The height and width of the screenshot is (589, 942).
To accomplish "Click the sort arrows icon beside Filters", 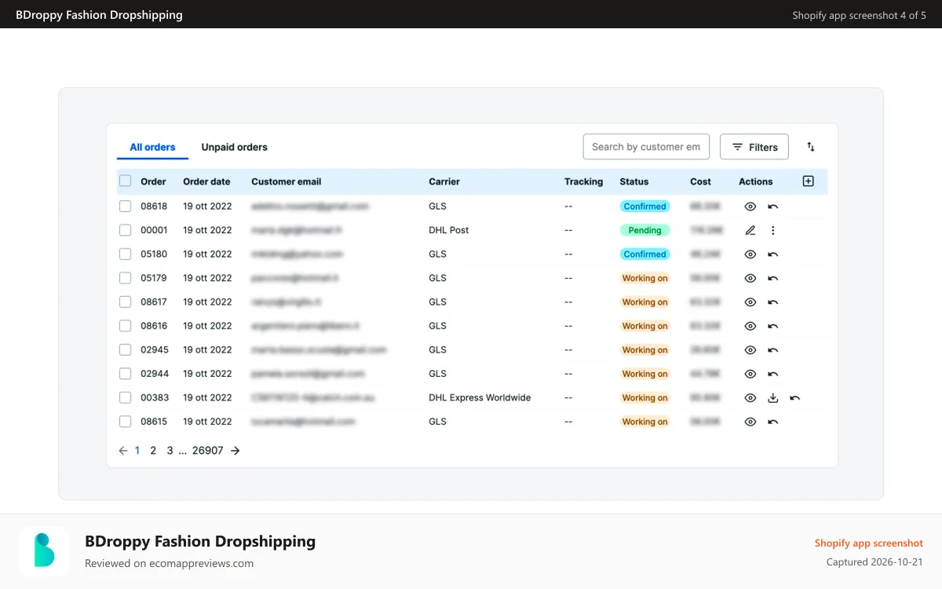I will tap(811, 147).
